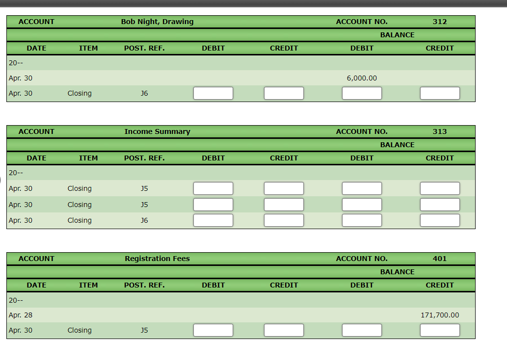Viewport: 507px width, 340px height.
Task: Select Balance Credit field in first Income Summary row
Action: pyautogui.click(x=440, y=188)
